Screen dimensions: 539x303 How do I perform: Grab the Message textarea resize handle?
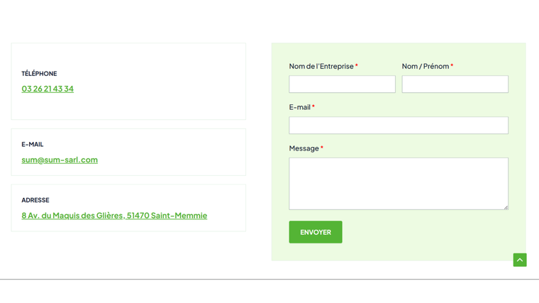[506, 207]
